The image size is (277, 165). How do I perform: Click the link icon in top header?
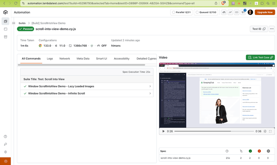click(x=236, y=12)
